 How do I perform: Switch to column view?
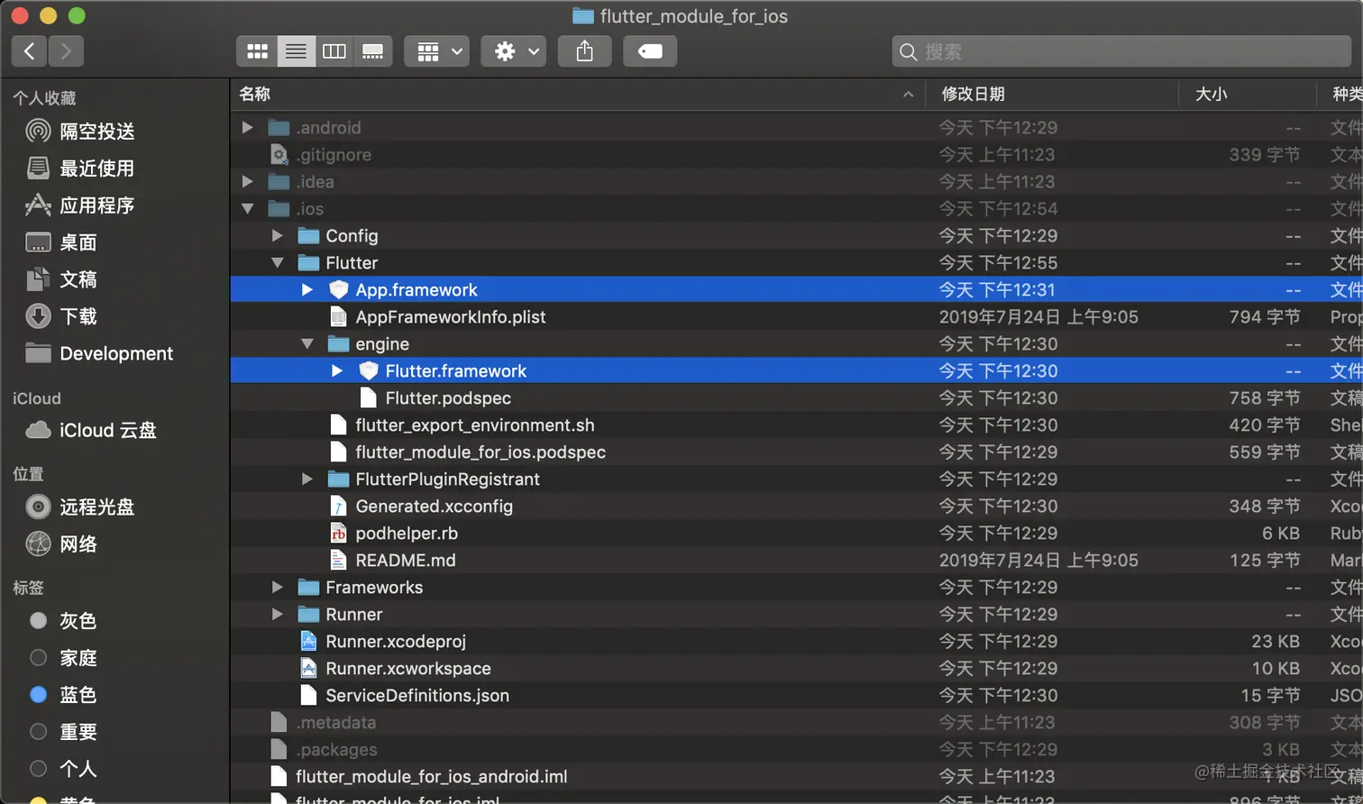pos(334,51)
